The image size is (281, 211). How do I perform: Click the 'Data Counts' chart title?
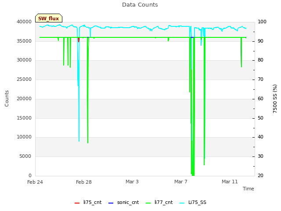pos(140,5)
